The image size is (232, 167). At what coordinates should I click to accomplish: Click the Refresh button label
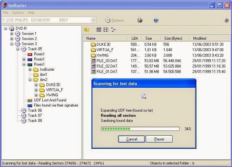coord(118,20)
